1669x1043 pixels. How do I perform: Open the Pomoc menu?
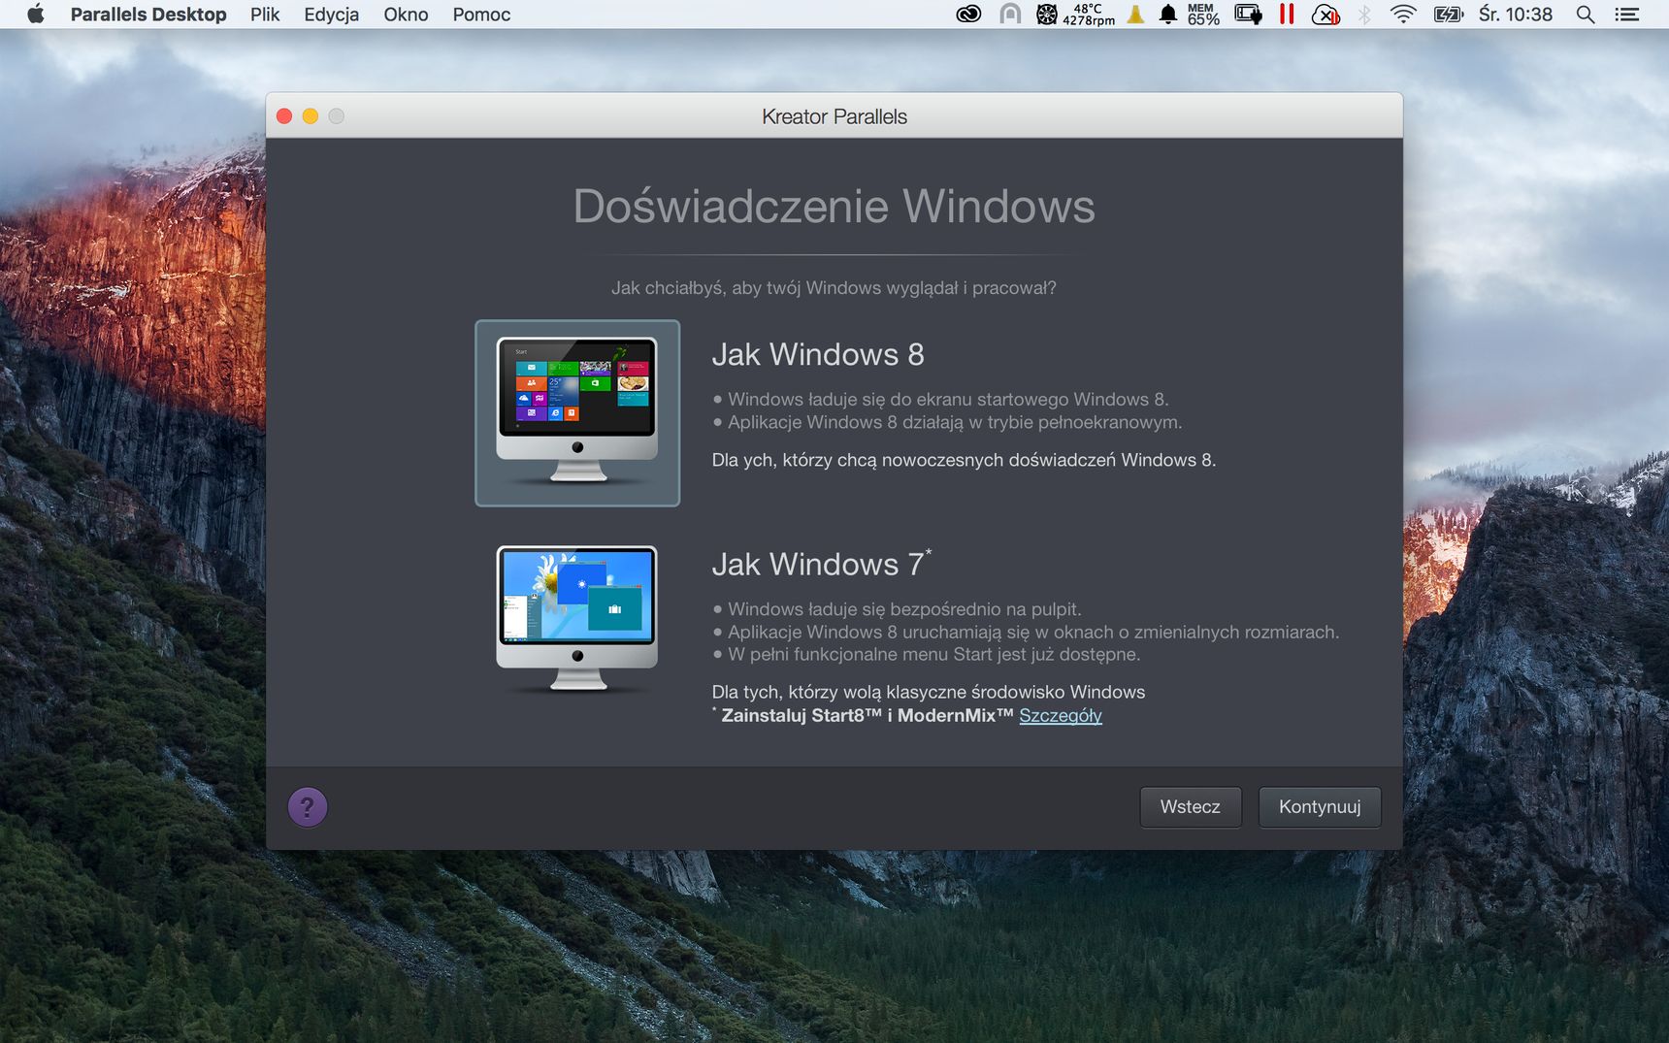[x=481, y=15]
